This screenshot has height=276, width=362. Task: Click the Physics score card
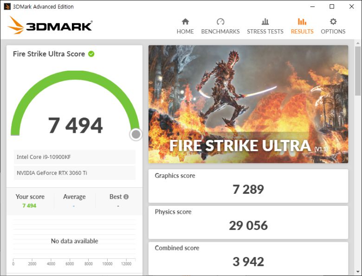click(248, 222)
